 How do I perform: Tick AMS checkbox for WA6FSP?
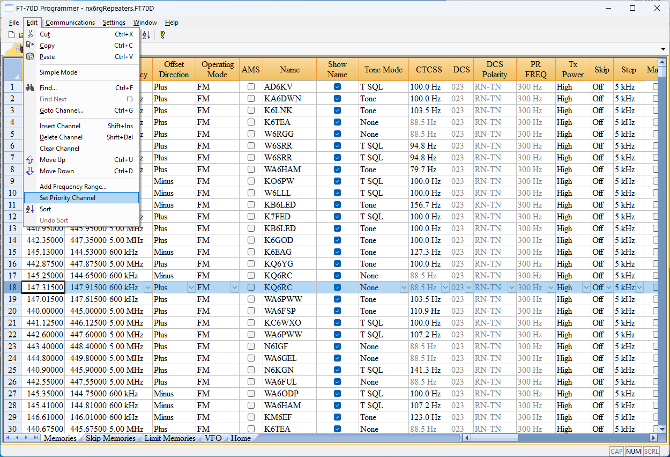[251, 311]
